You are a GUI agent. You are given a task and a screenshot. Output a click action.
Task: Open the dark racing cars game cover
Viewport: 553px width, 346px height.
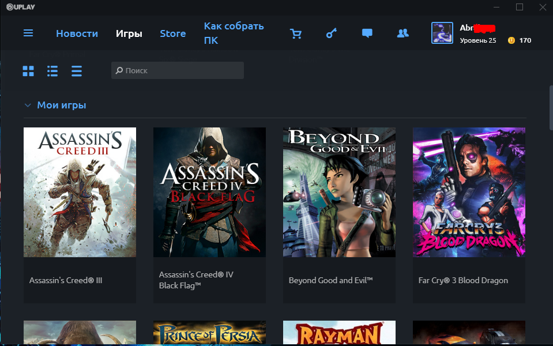coord(469,332)
